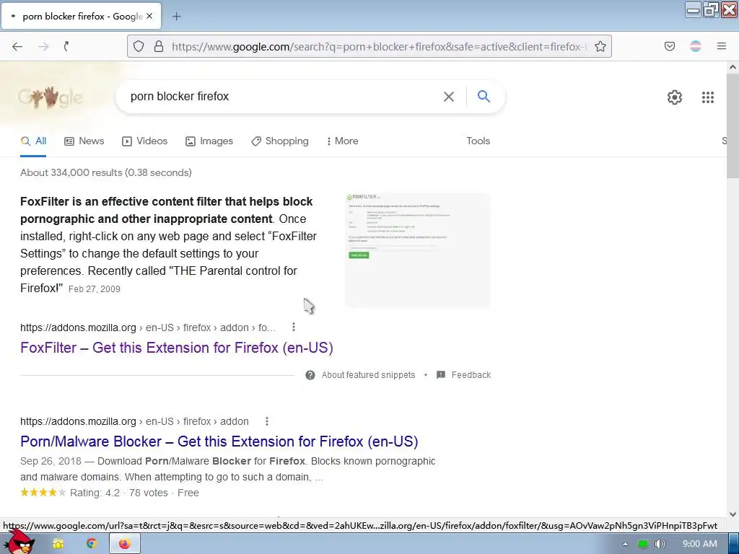Viewport: 739px width, 554px height.
Task: Run search with the magnifier button
Action: pyautogui.click(x=484, y=97)
